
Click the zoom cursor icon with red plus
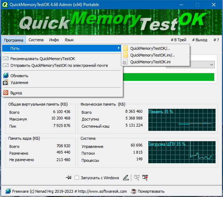coord(145,178)
